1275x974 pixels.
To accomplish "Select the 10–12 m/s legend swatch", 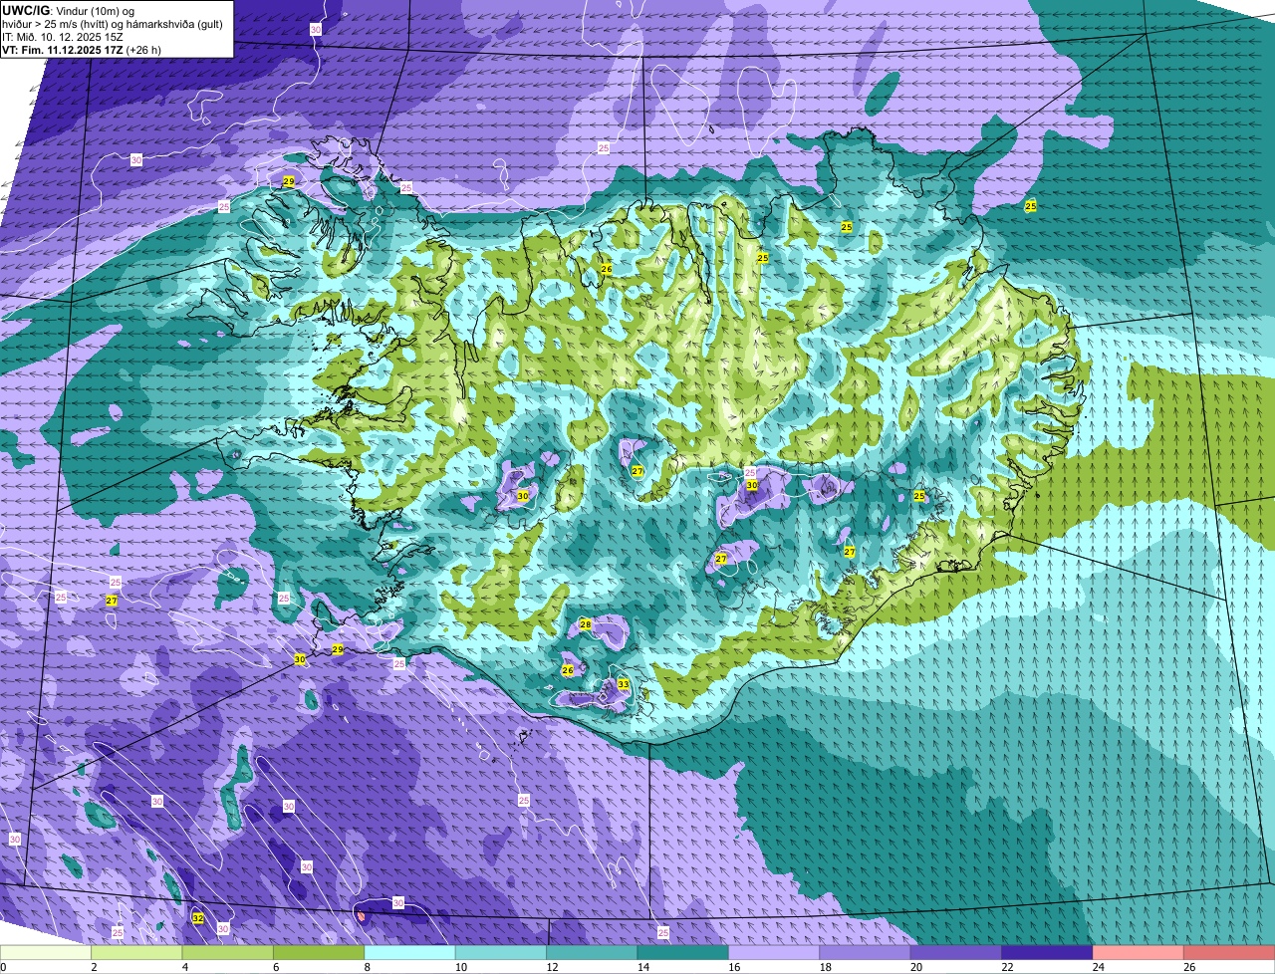I will coord(501,953).
